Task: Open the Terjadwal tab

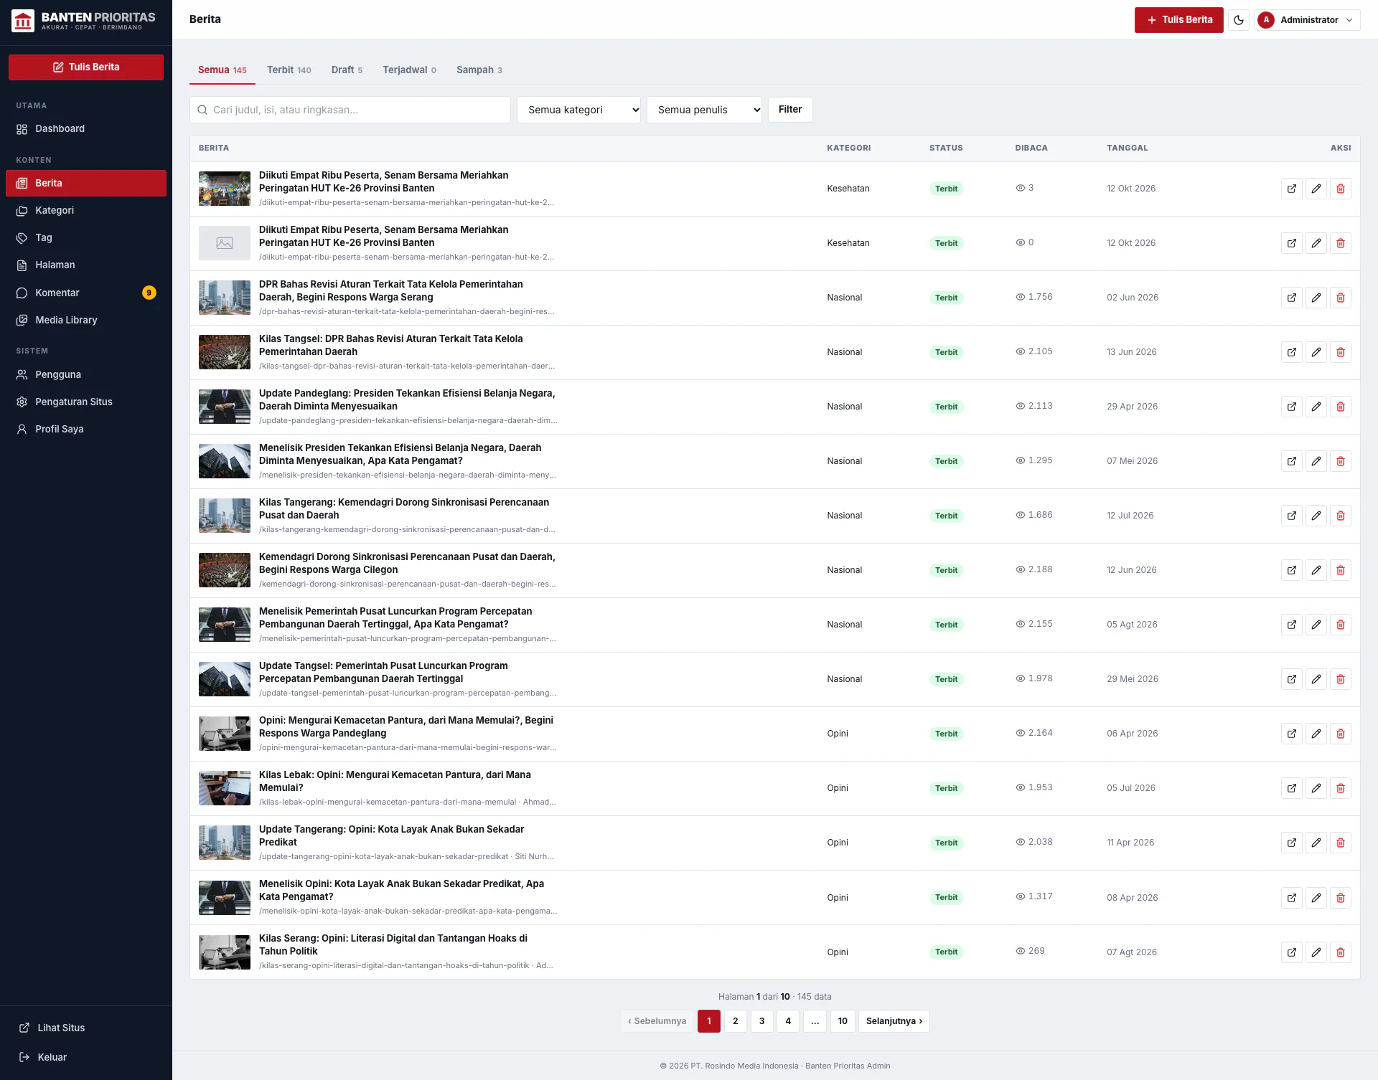Action: pos(409,70)
